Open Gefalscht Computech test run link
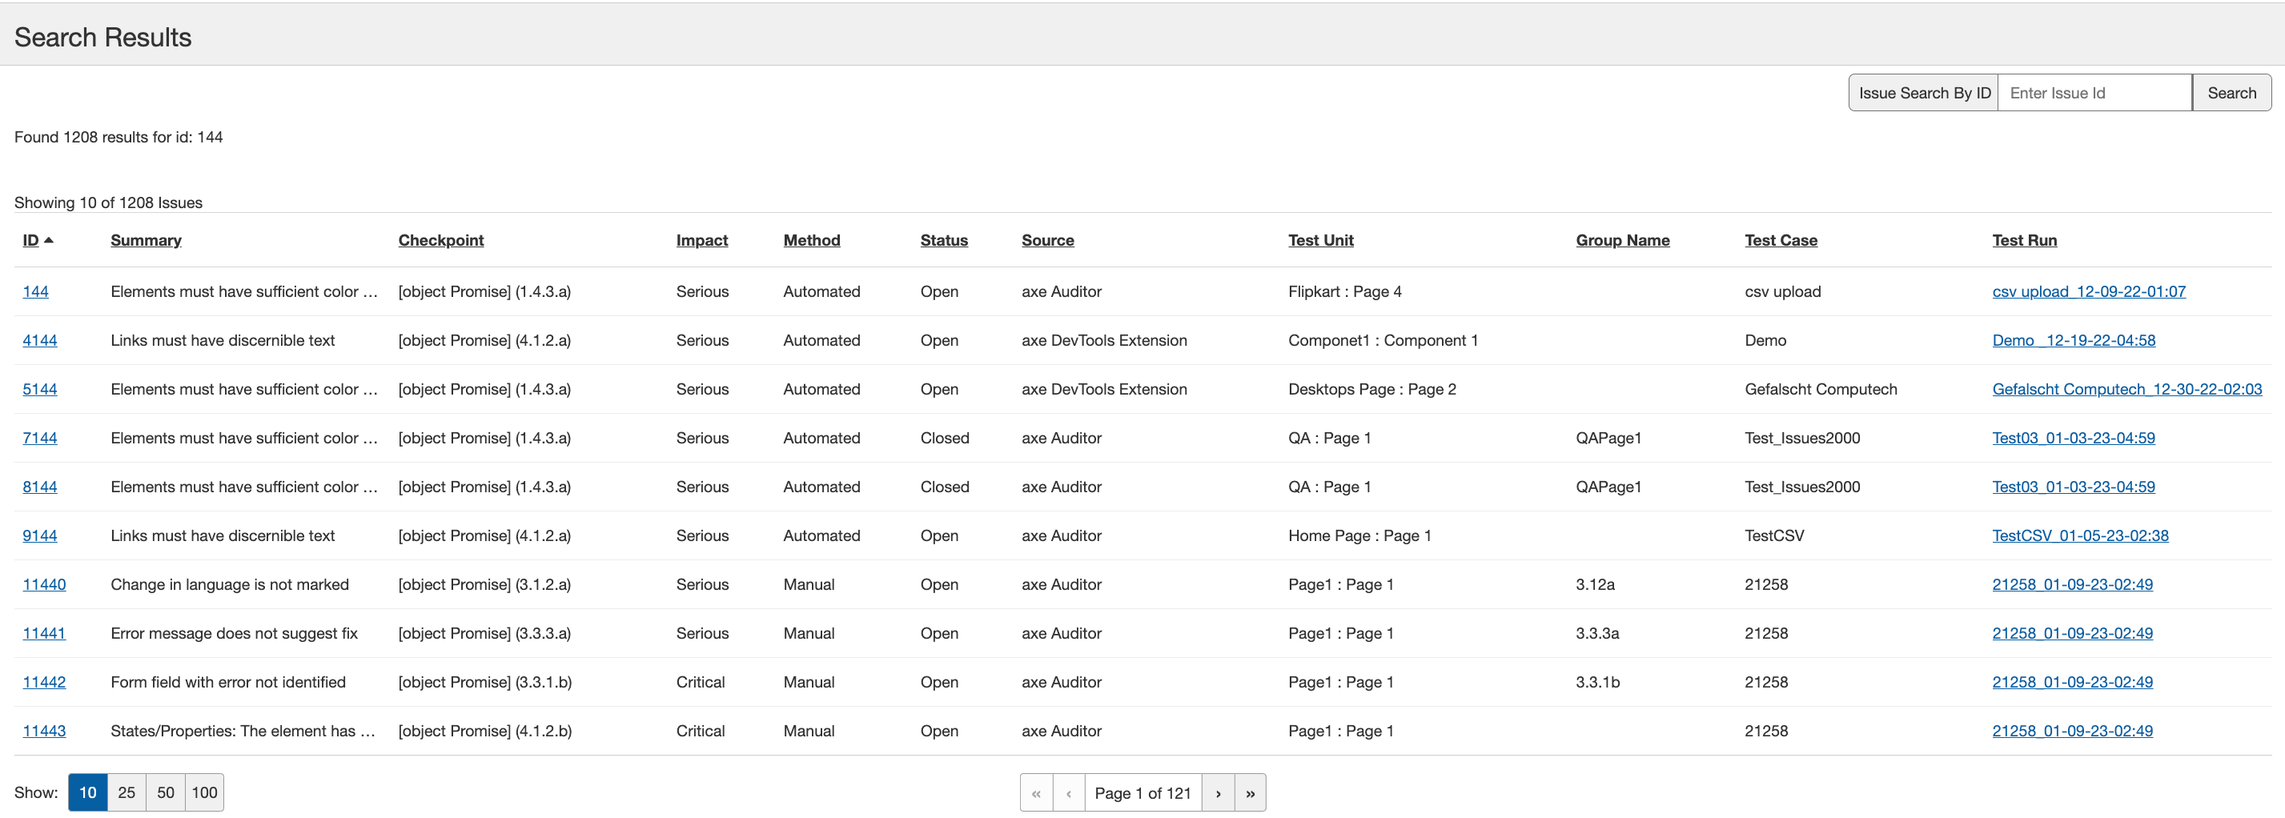Image resolution: width=2285 pixels, height=818 pixels. point(2126,390)
